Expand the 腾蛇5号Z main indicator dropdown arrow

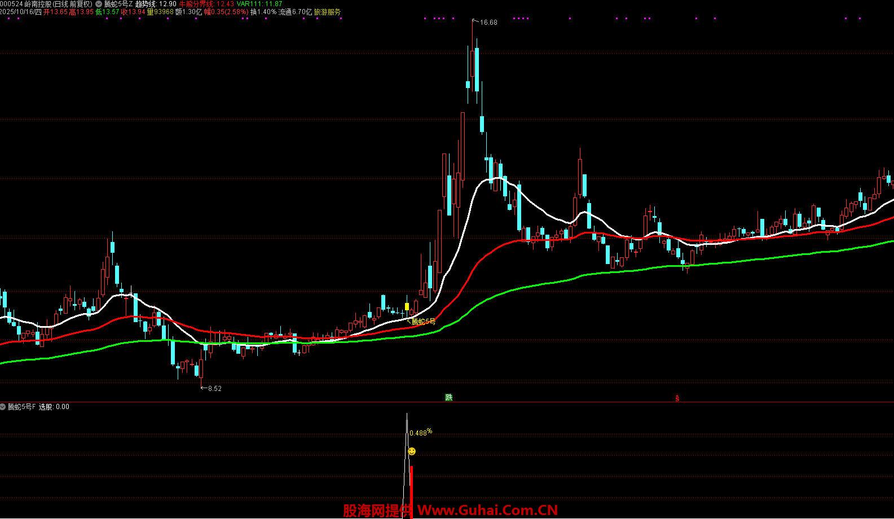[99, 4]
